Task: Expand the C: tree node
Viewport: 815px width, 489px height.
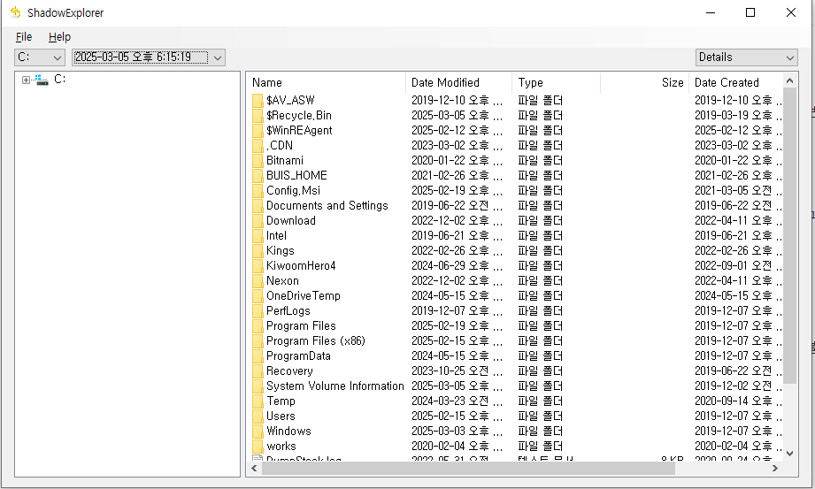Action: click(26, 80)
